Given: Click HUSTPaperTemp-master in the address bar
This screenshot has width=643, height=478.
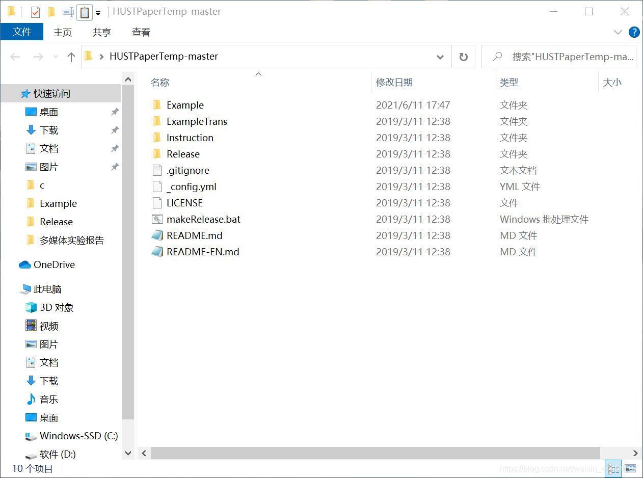Looking at the screenshot, I should 164,57.
